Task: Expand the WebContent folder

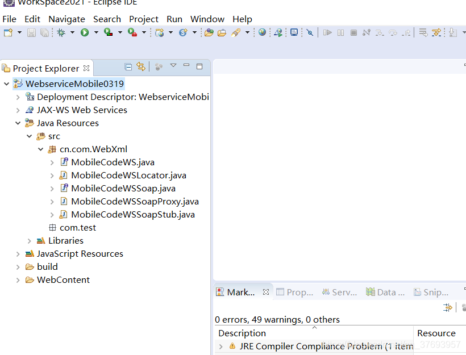Action: click(x=18, y=280)
